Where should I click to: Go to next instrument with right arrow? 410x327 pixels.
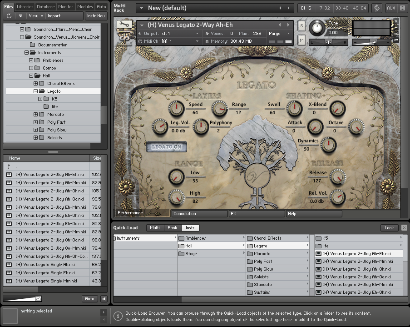[x=288, y=25]
